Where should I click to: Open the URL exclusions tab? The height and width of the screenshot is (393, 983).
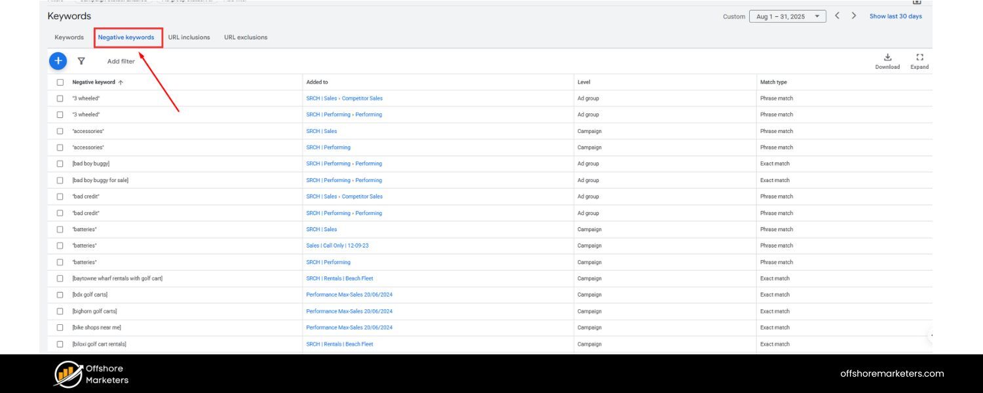point(246,37)
